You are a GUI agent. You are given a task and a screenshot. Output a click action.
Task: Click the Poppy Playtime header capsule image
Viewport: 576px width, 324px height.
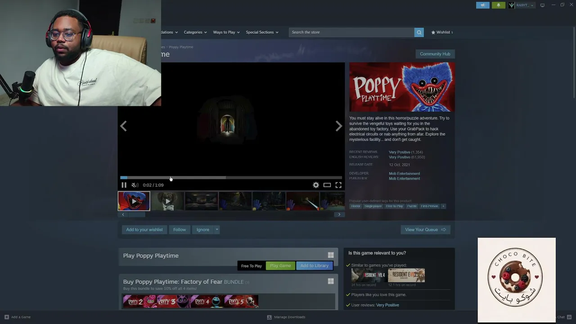(402, 87)
